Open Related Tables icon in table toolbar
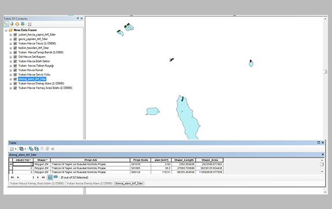332x209 pixels. [x=21, y=149]
